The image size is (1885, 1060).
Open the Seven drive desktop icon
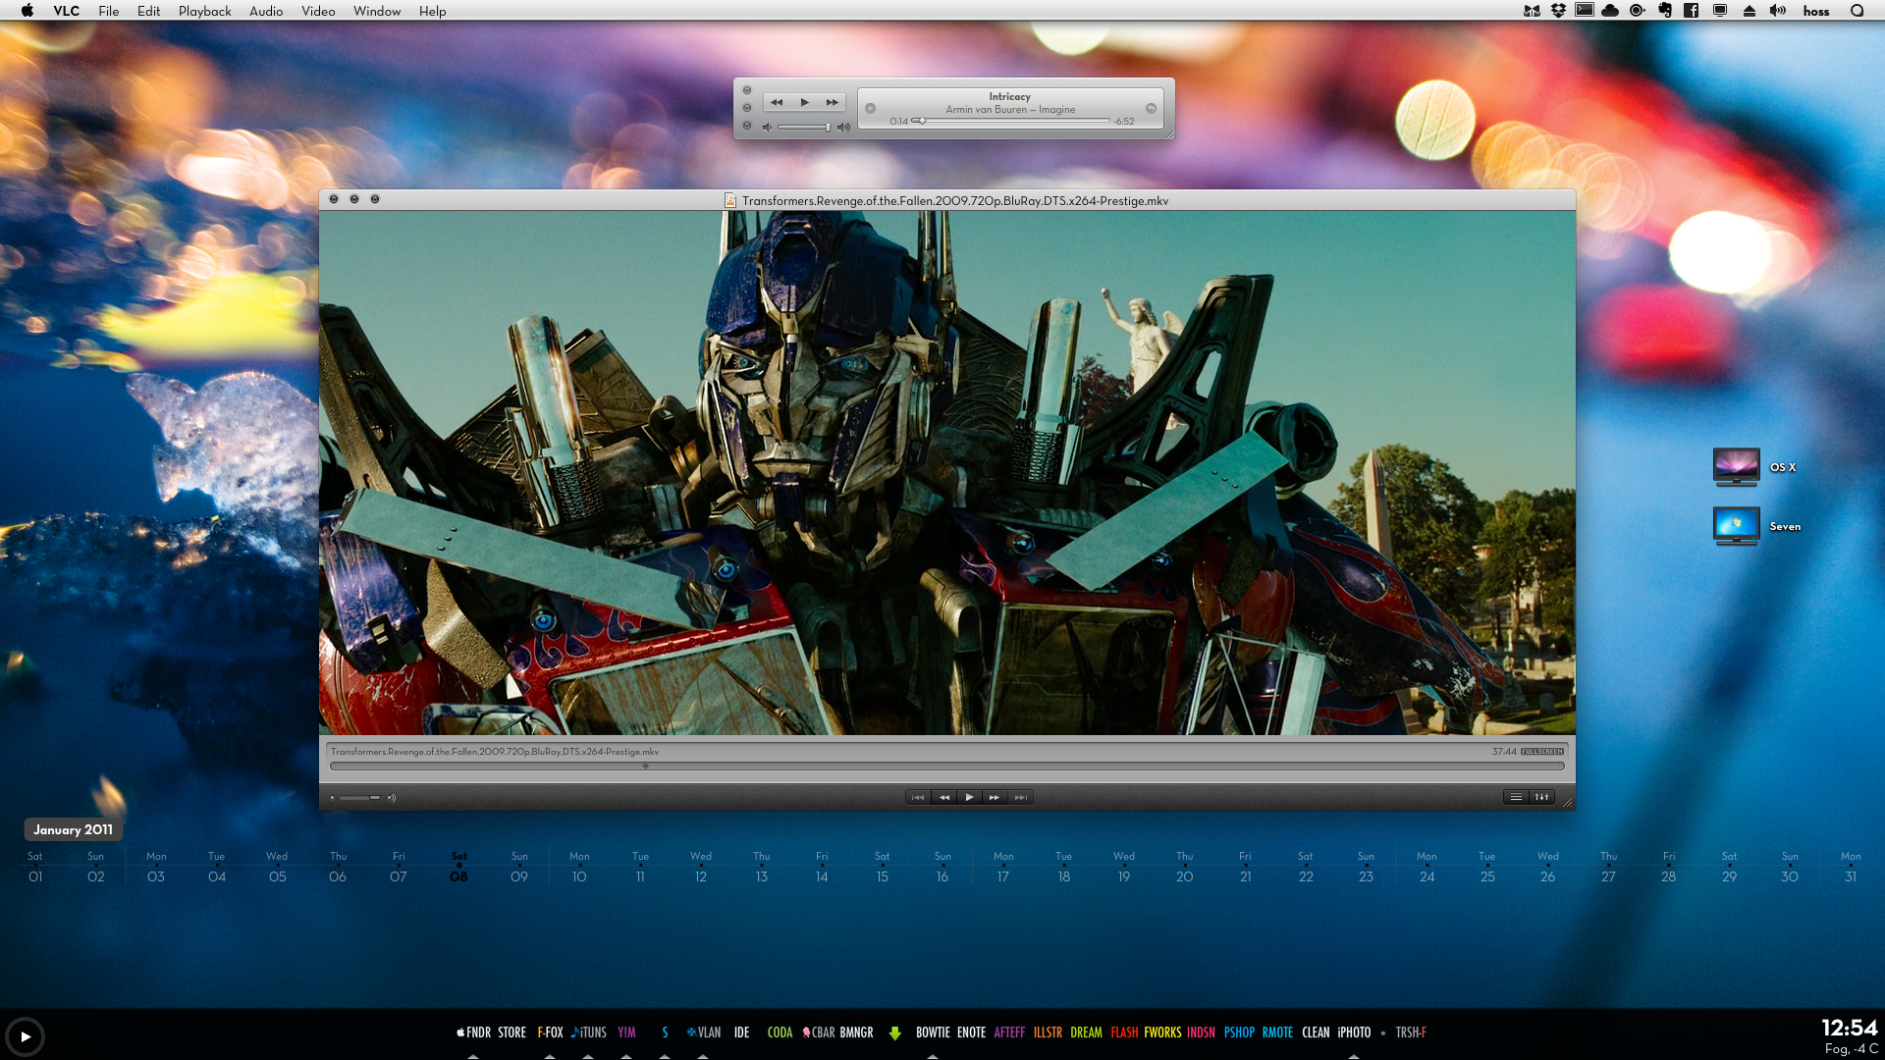[x=1736, y=526]
